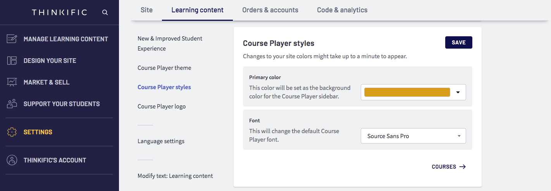Select the Learning content tab
The height and width of the screenshot is (191, 551).
pyautogui.click(x=198, y=10)
